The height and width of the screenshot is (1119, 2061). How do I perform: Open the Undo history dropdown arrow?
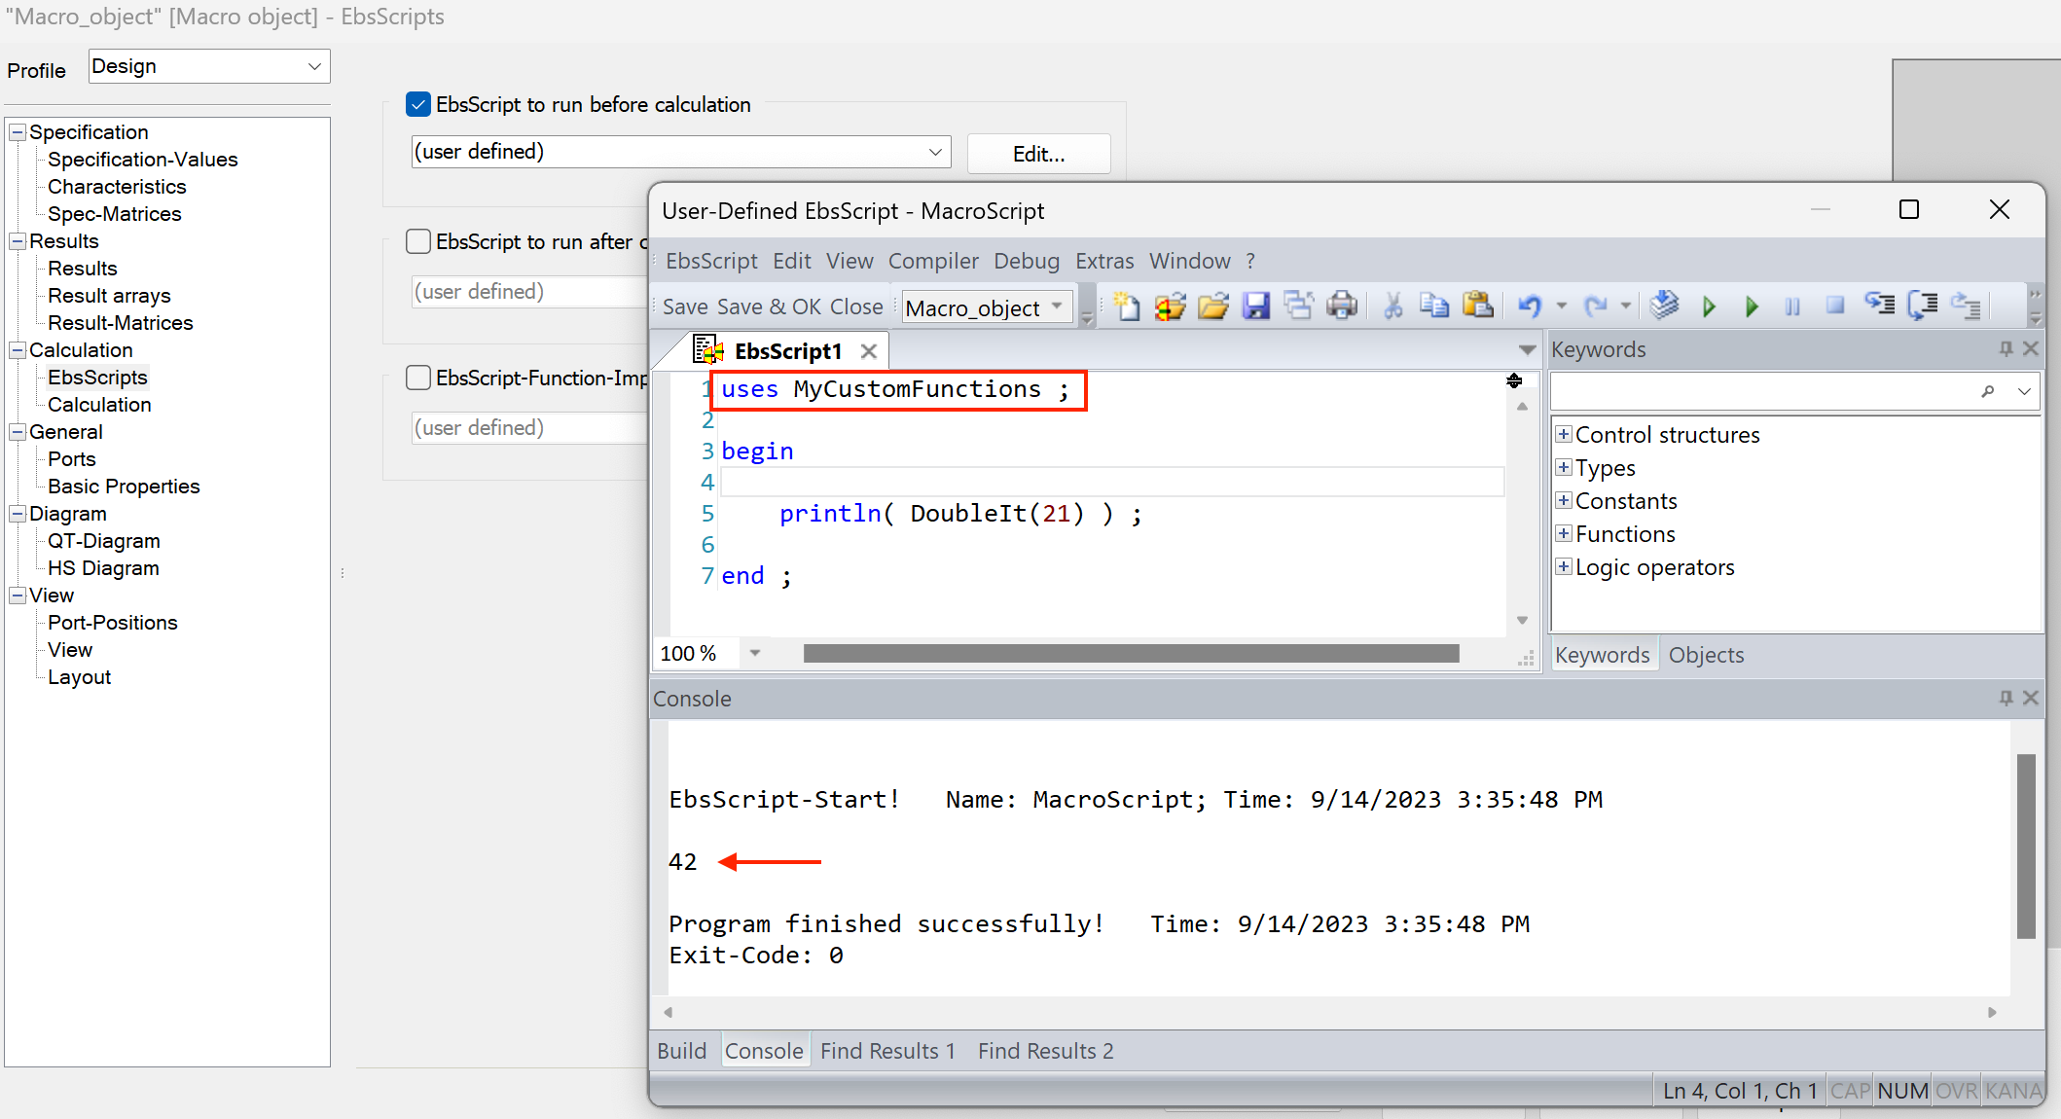(x=1562, y=307)
